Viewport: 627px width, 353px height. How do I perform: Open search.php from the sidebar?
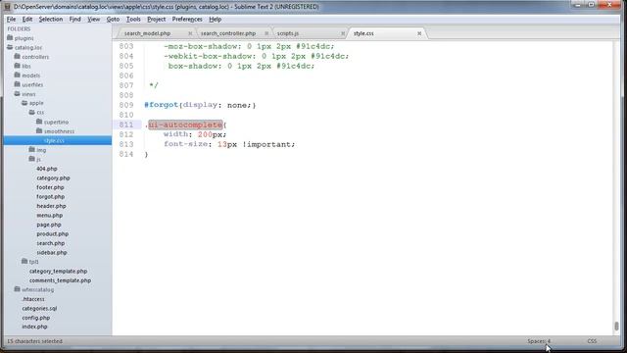(50, 243)
